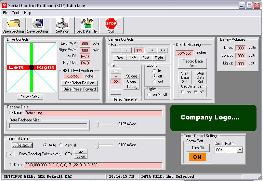The image size is (263, 181).
Task: Click the Pan Fwd button
Action: [146, 58]
